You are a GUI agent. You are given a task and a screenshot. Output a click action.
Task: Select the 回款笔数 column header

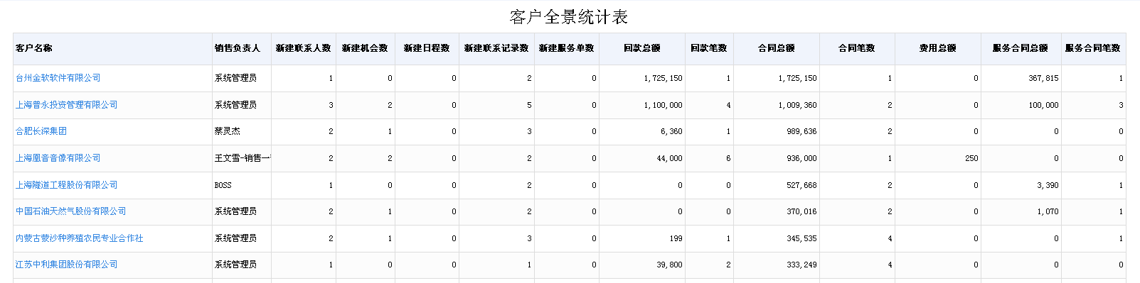[x=709, y=48]
